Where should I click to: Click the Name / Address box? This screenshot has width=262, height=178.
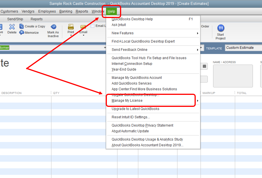(233, 76)
